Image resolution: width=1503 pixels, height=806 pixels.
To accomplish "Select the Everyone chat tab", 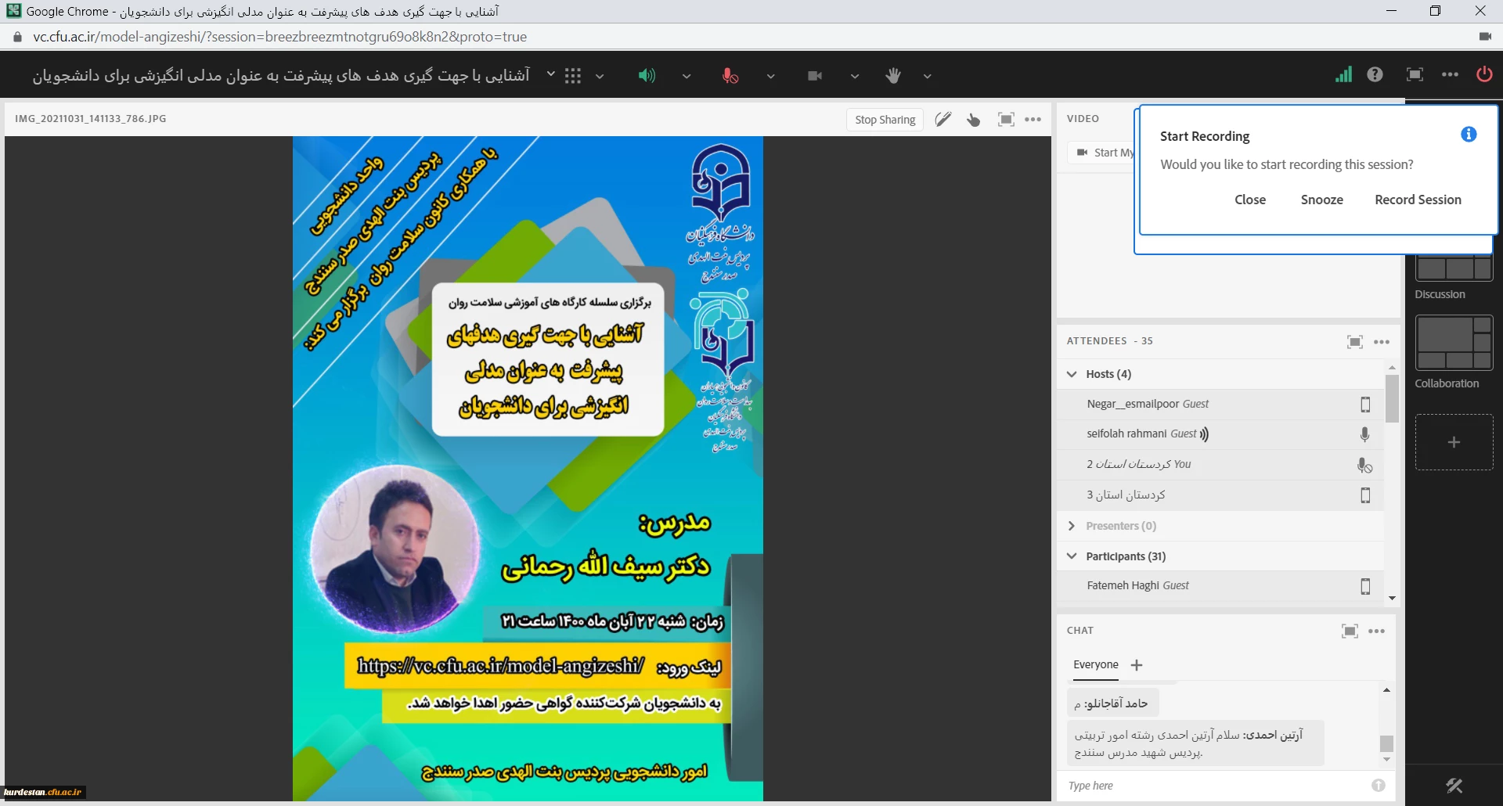I will tap(1095, 664).
